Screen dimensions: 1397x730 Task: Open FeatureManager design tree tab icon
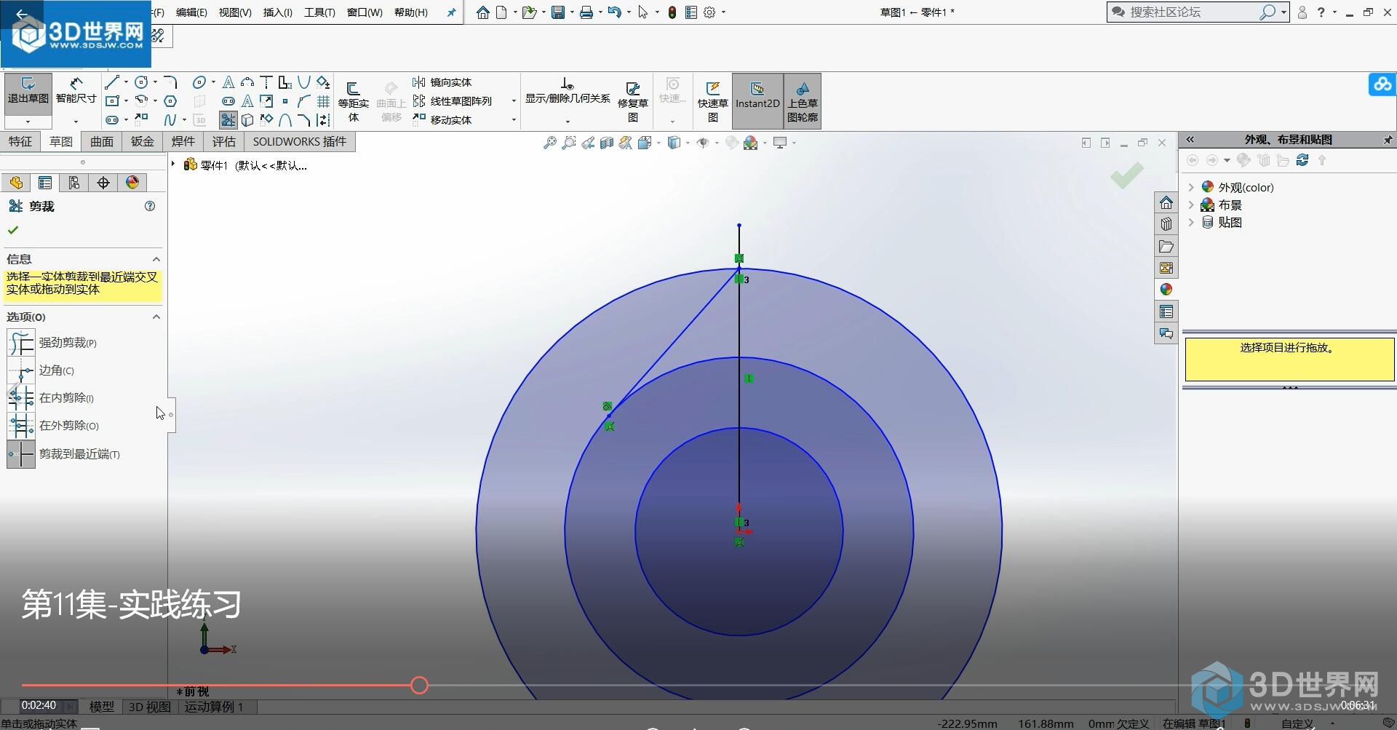coord(16,182)
